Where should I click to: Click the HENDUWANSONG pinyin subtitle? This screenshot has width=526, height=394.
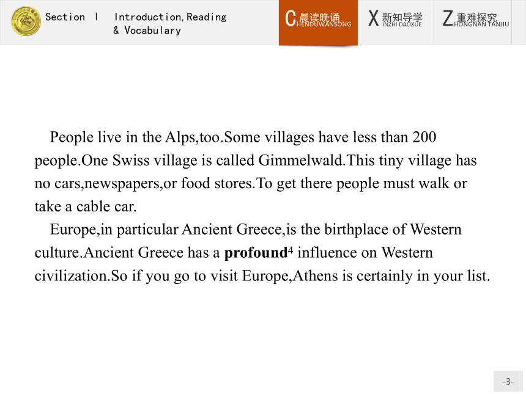coord(324,24)
